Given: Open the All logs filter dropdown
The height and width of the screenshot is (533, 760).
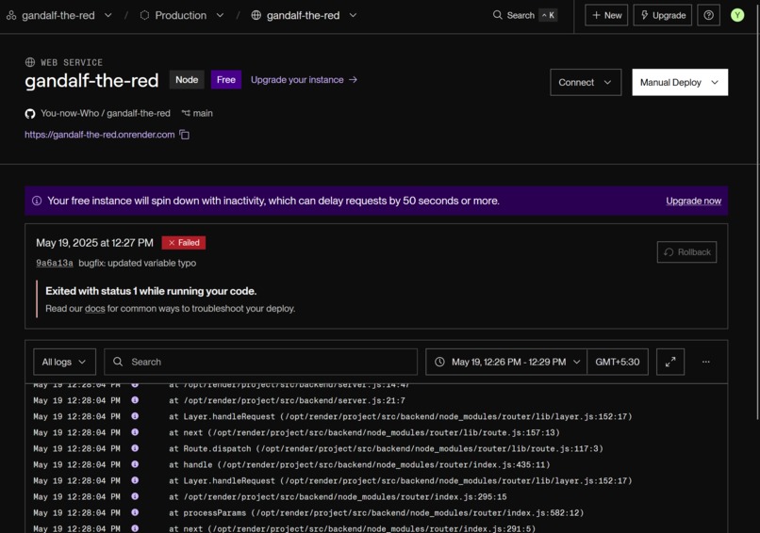Looking at the screenshot, I should [x=64, y=362].
